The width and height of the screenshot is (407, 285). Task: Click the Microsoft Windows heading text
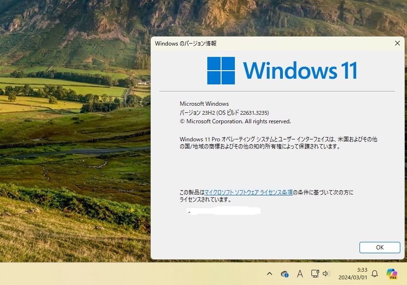tap(204, 104)
